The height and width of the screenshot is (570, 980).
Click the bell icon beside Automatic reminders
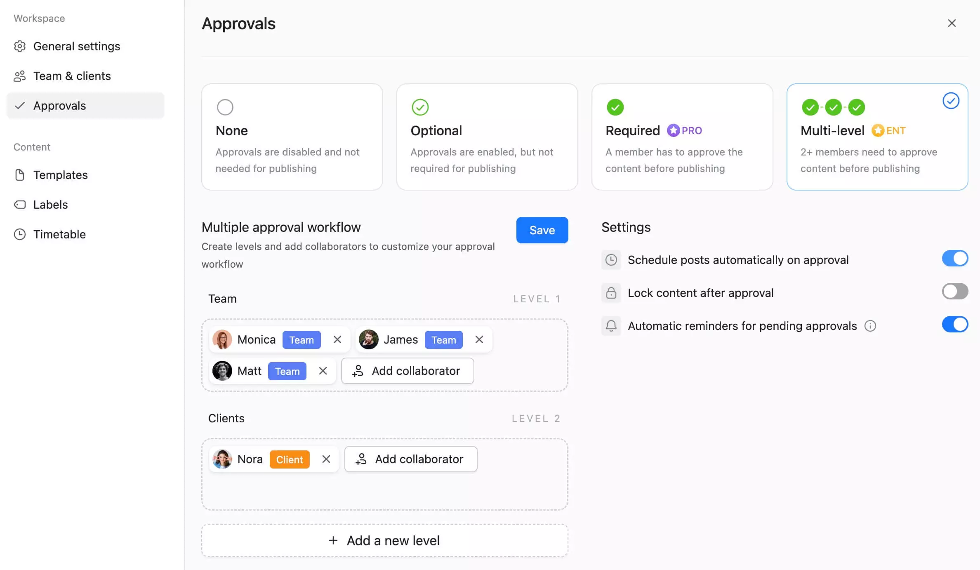pos(611,326)
